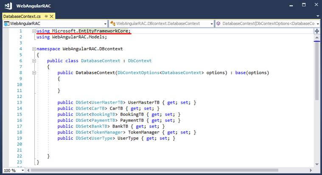The height and width of the screenshot is (175, 322).
Task: Click the project icon in navigation bar
Action: (6, 24)
